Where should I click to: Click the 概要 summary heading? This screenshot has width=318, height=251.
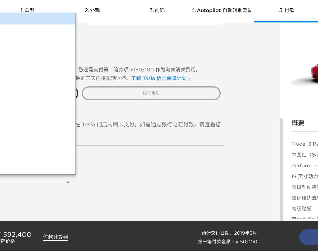click(298, 123)
